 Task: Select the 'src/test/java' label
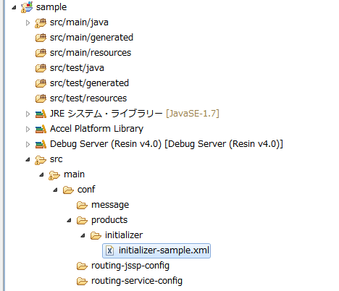point(77,68)
